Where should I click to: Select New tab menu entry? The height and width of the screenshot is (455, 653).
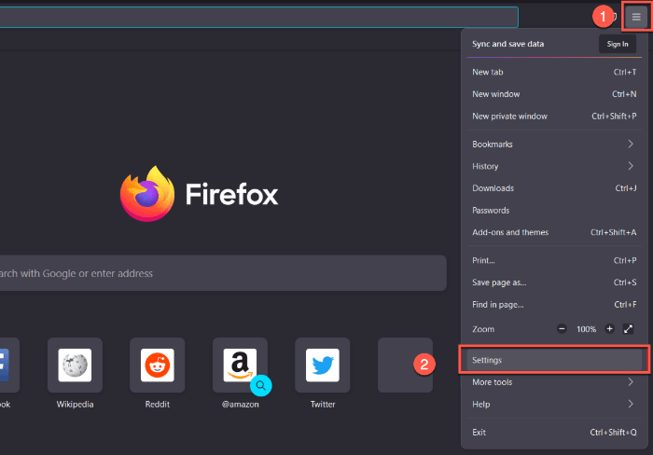pyautogui.click(x=554, y=72)
